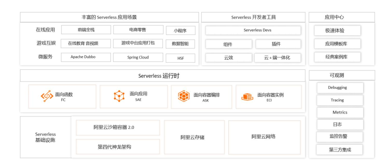Screen dimensions: 389x162
Task: Click the 云效 box
Action: [x=228, y=58]
